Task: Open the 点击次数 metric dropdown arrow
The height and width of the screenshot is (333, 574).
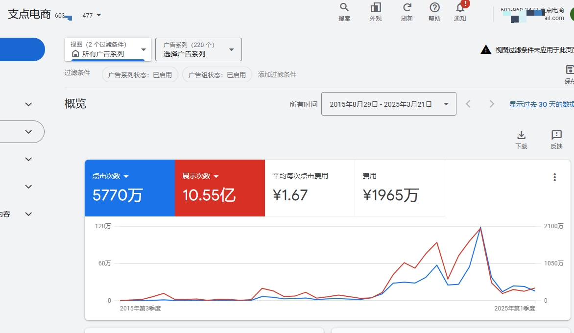Action: click(x=126, y=176)
